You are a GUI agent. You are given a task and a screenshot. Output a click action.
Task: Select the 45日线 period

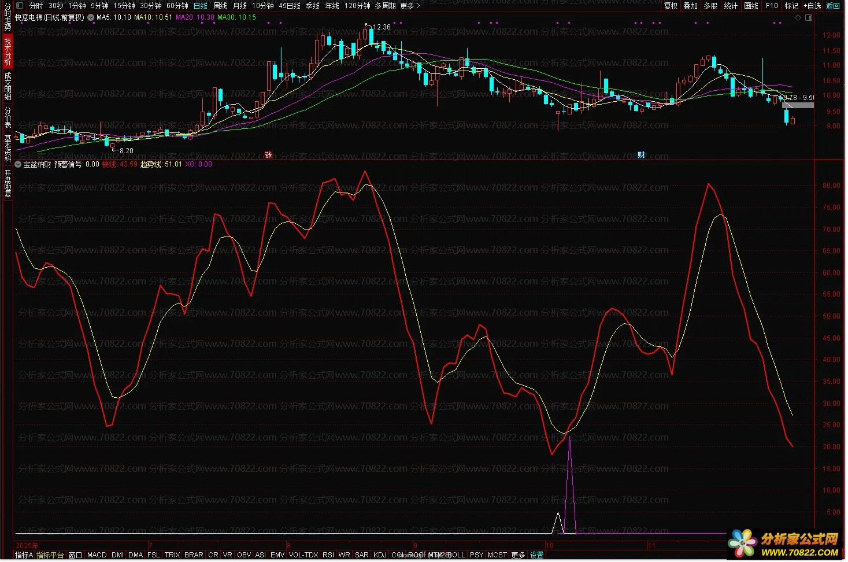point(290,6)
